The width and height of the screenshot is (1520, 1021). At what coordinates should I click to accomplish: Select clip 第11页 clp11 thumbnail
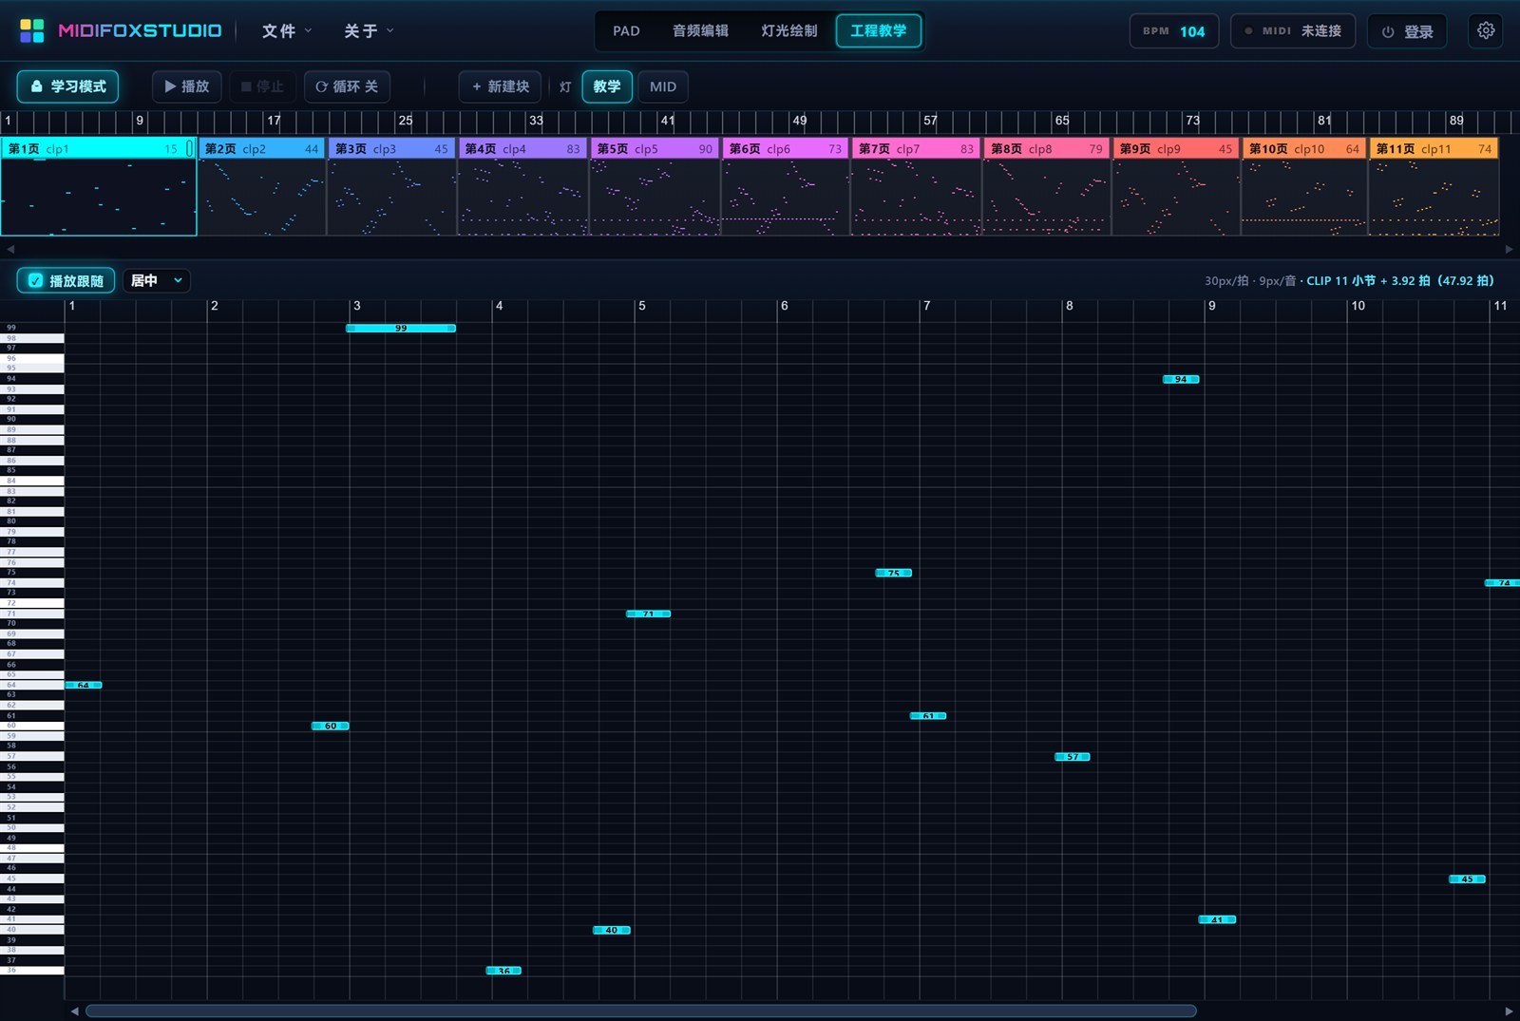click(x=1434, y=186)
